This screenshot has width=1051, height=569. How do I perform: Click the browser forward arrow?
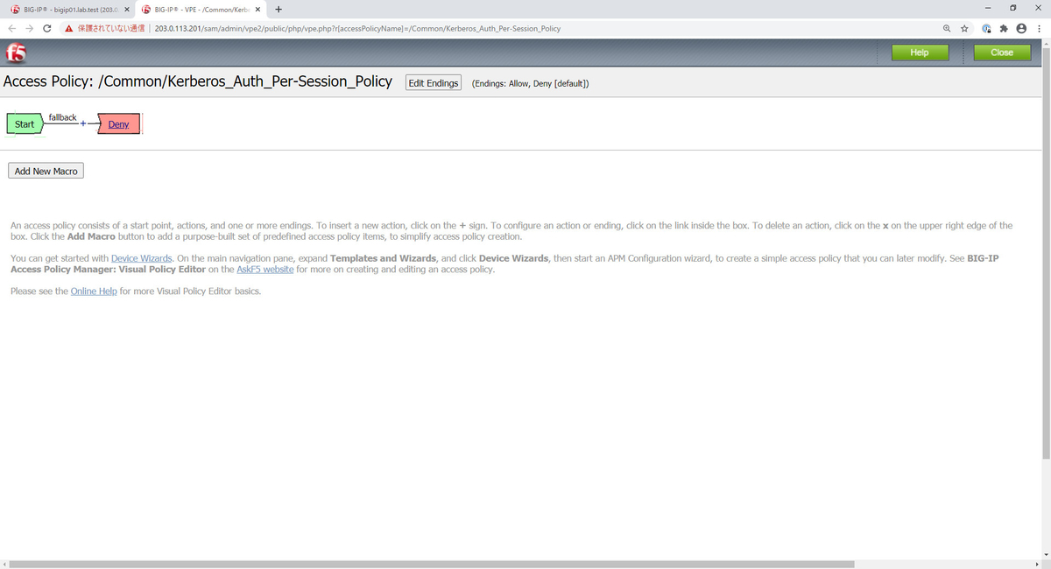pos(30,28)
